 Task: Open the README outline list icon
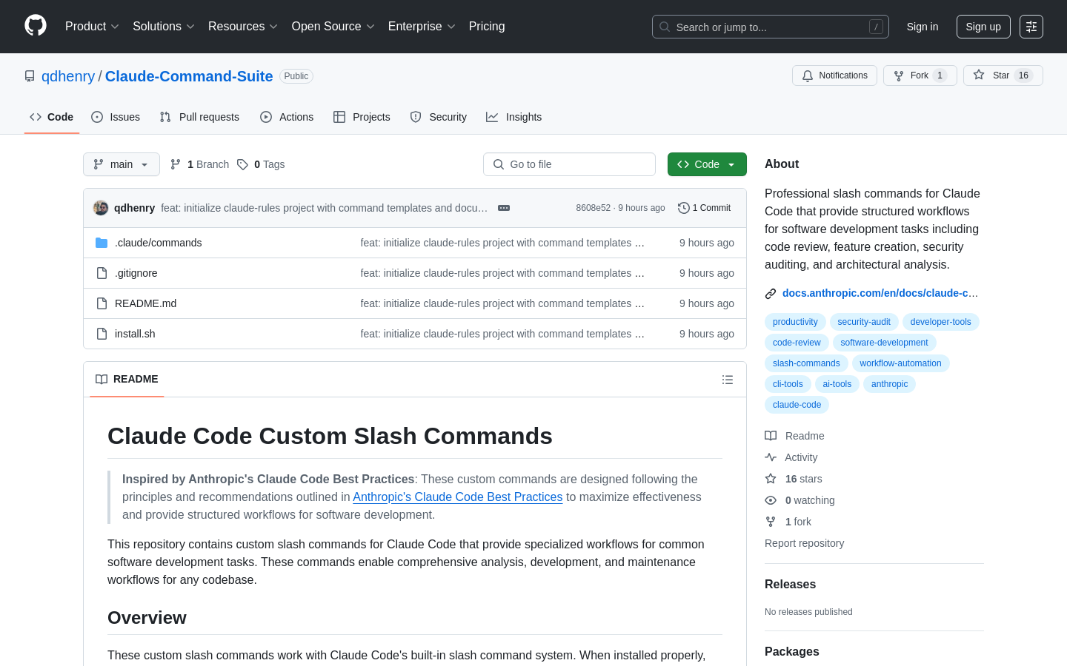[728, 380]
